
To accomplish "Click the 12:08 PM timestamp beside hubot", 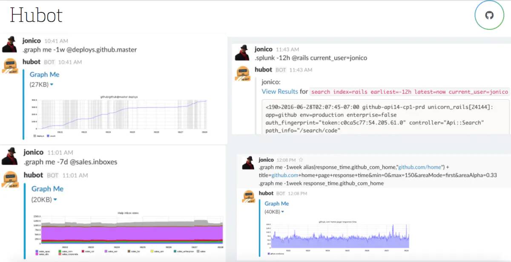I will [x=298, y=193].
